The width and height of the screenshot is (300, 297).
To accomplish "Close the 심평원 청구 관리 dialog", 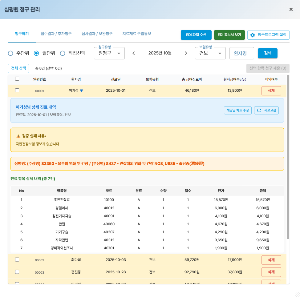I will point(291,9).
